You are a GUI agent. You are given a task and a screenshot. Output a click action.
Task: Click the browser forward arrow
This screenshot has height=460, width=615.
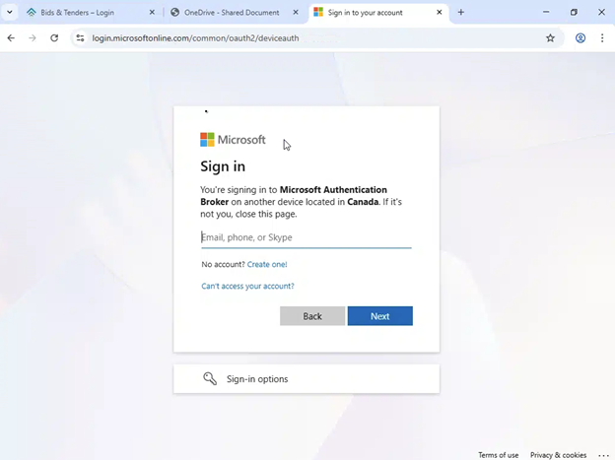click(33, 38)
